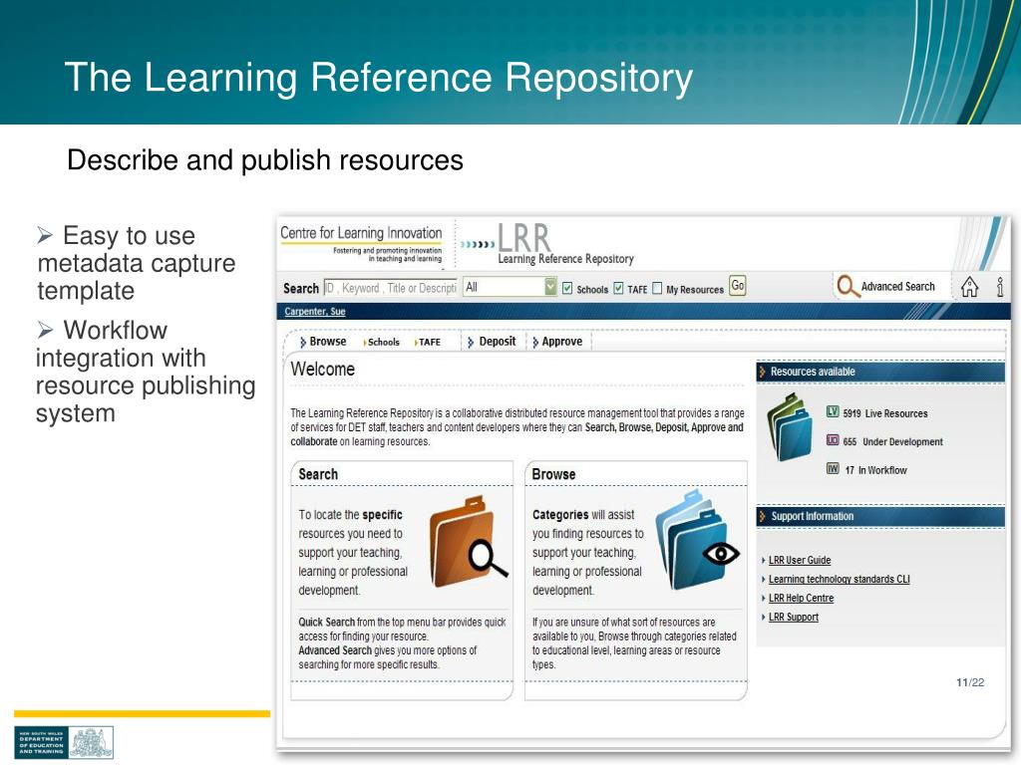Open Advanced Search link
The width and height of the screenshot is (1021, 765).
click(x=898, y=287)
